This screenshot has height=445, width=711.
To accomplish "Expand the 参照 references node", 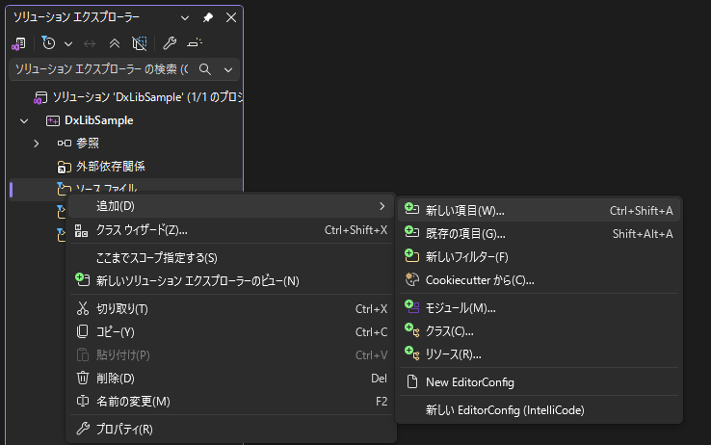I will [37, 144].
